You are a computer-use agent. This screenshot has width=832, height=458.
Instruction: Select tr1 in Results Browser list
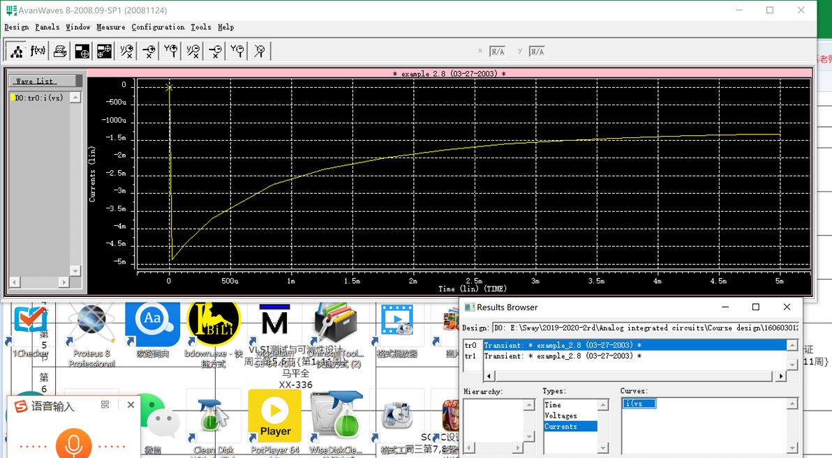pyautogui.click(x=470, y=356)
